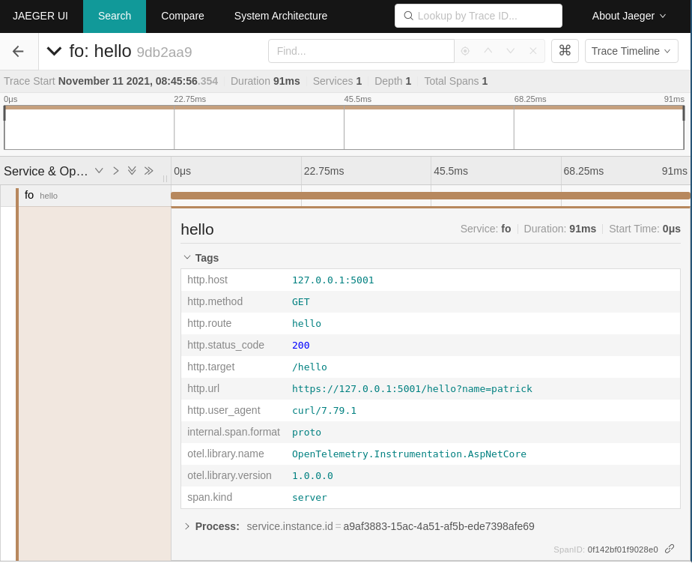Switch to the Compare tab
The image size is (692, 563).
point(182,16)
